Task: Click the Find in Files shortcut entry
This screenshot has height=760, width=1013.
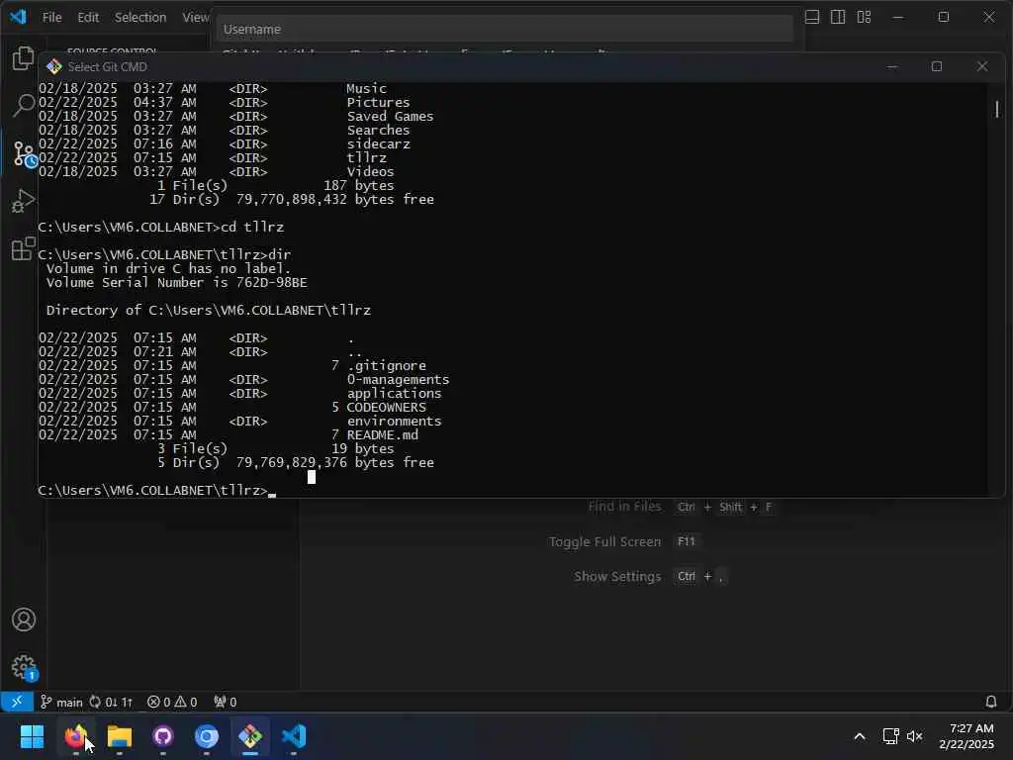Action: (680, 507)
